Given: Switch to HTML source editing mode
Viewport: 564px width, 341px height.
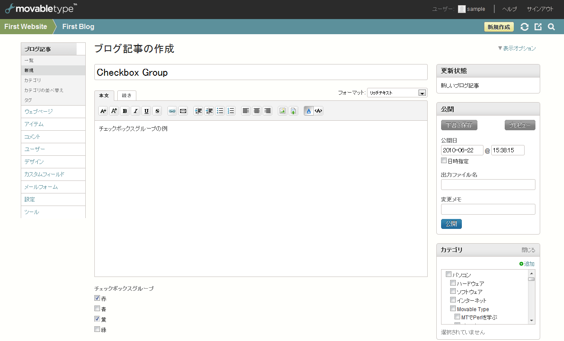Looking at the screenshot, I should (x=319, y=111).
